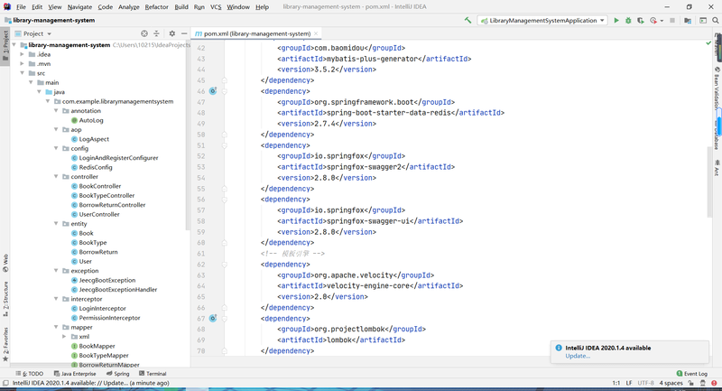Image resolution: width=722 pixels, height=391 pixels.
Task: Open the File menu
Action: 21,7
